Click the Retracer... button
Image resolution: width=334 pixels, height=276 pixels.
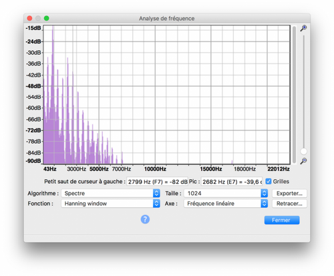click(289, 204)
